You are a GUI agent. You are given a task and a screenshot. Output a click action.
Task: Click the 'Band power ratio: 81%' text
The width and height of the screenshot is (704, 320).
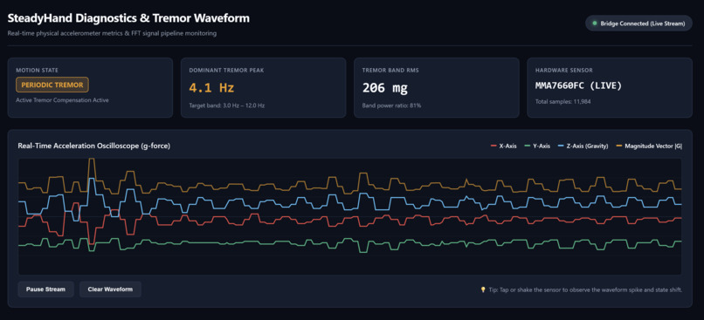pos(391,106)
